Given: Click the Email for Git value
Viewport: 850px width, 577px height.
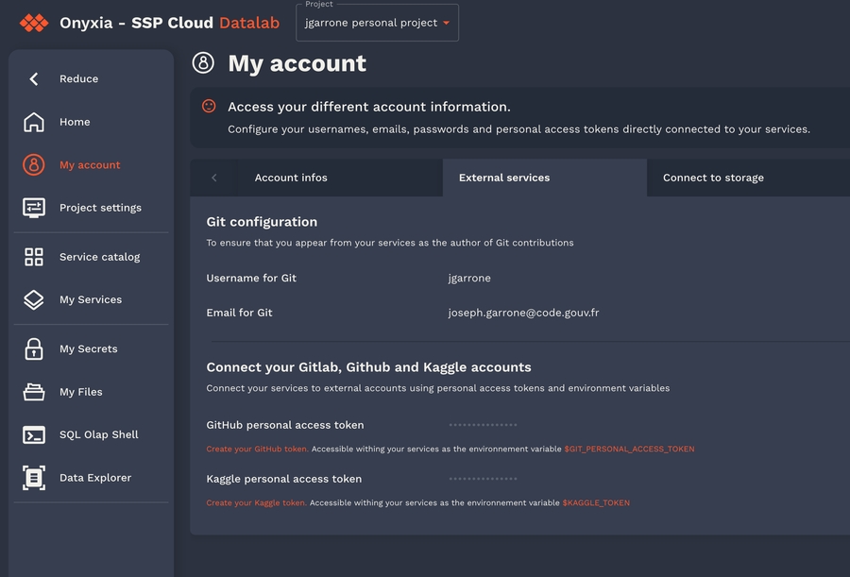Looking at the screenshot, I should [x=523, y=313].
